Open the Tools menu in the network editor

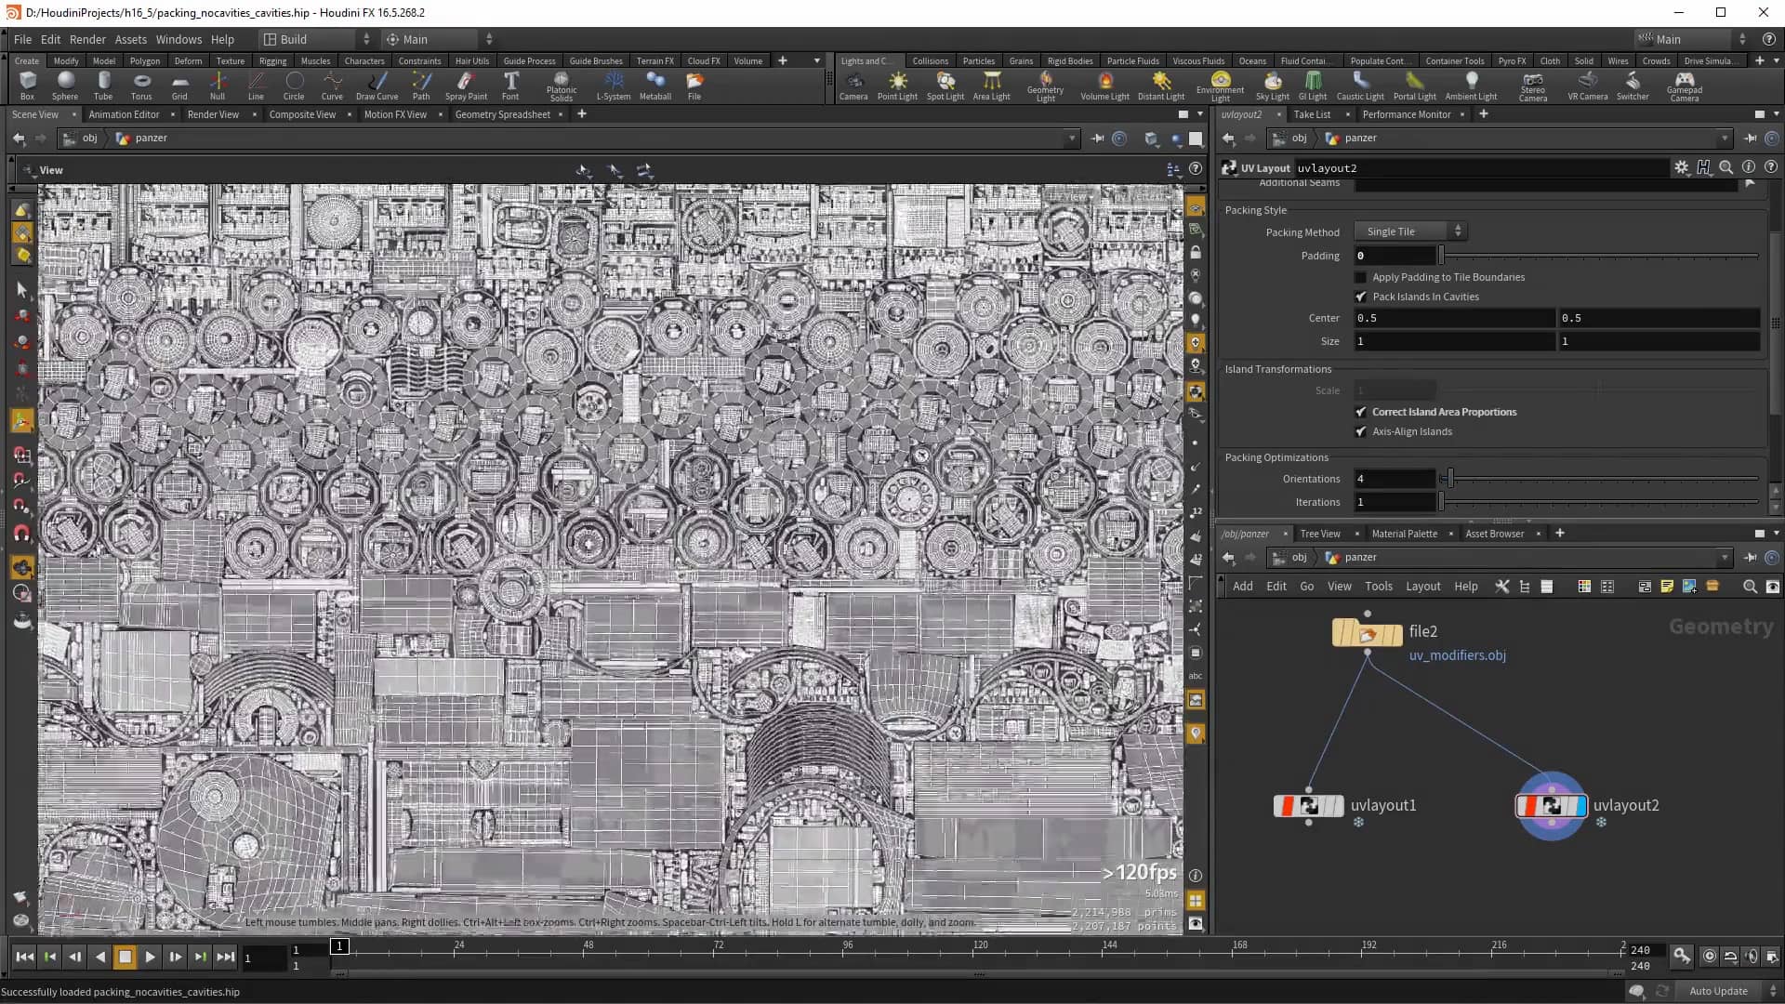pos(1379,586)
